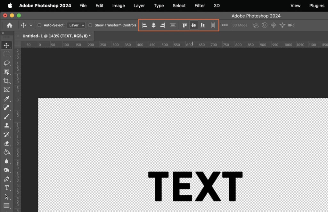The width and height of the screenshot is (328, 212).
Task: Select the Eyedropper tool
Action: point(7,99)
